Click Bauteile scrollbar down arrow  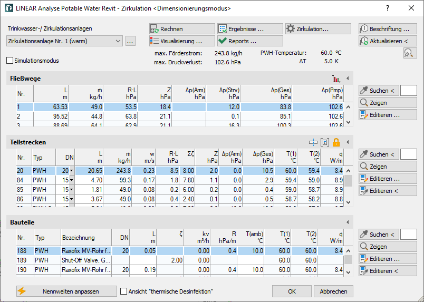click(348, 272)
